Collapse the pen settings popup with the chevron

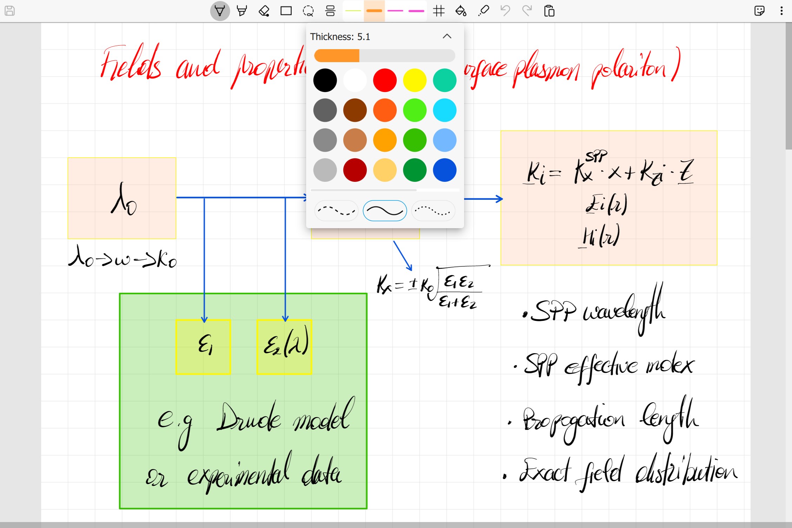pos(447,36)
